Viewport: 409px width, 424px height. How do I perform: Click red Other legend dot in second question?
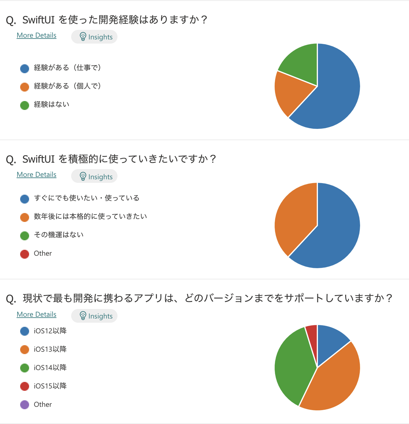25,254
